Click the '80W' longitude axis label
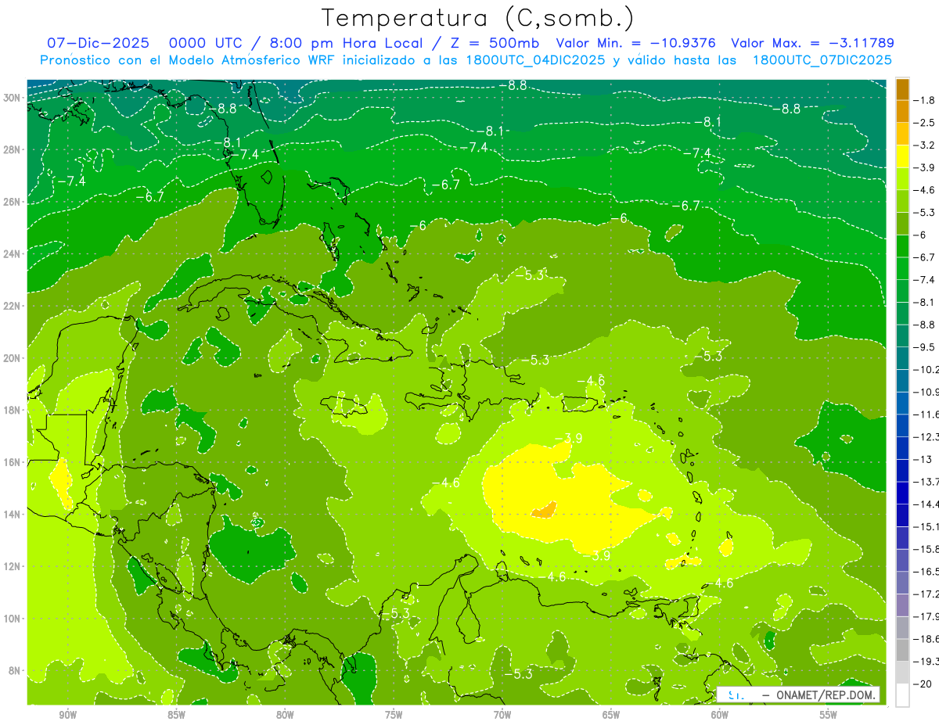939x725 pixels. coord(285,715)
